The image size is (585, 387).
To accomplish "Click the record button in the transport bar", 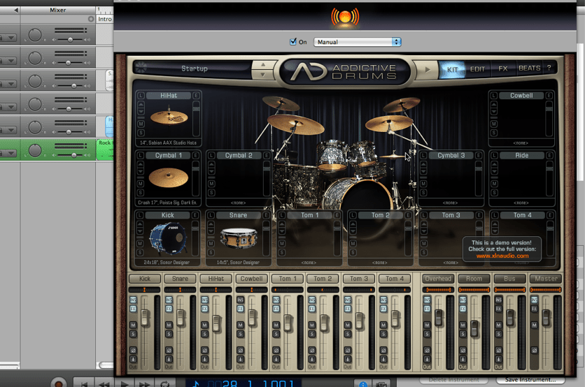I will [59, 384].
